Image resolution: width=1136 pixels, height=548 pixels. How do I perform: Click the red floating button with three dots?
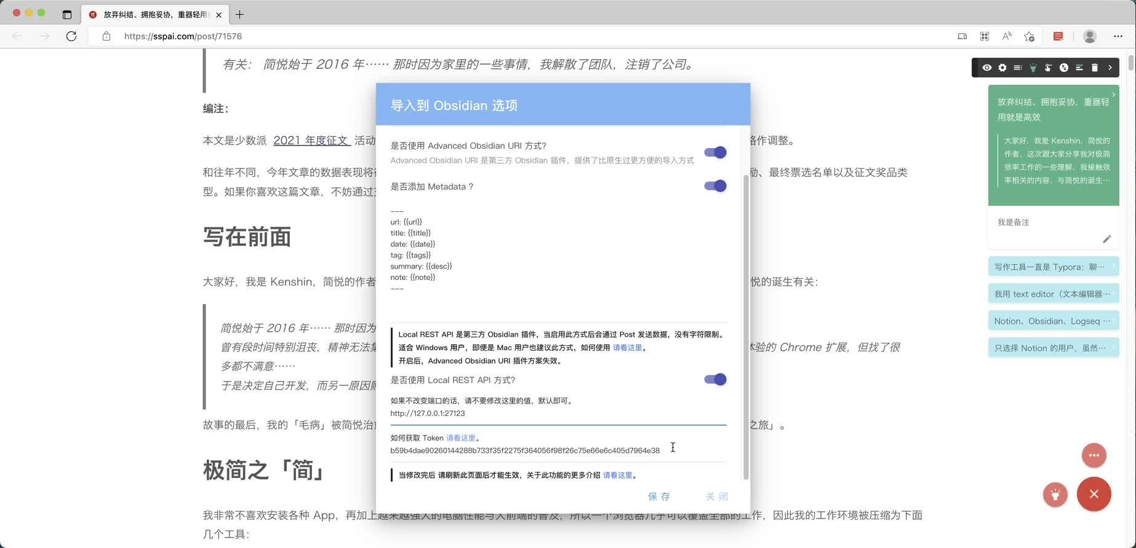coord(1094,455)
